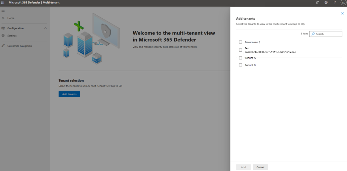This screenshot has height=171, width=347.
Task: Check the Tenant A checkbox
Action: (240, 58)
